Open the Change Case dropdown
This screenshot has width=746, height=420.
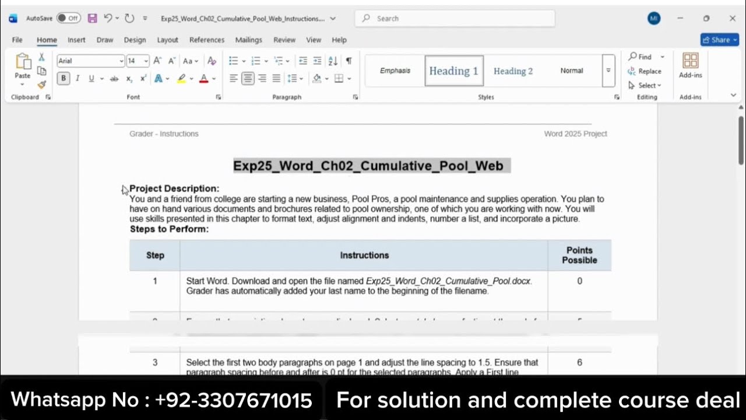(191, 61)
